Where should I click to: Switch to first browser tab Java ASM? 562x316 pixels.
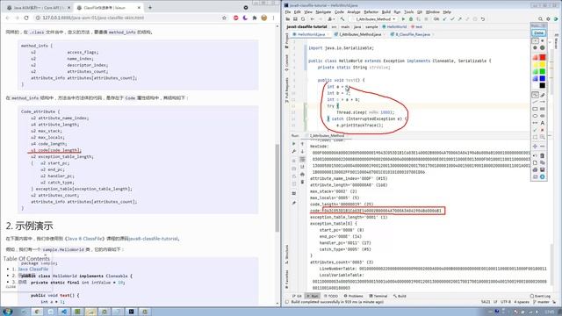pyautogui.click(x=37, y=8)
